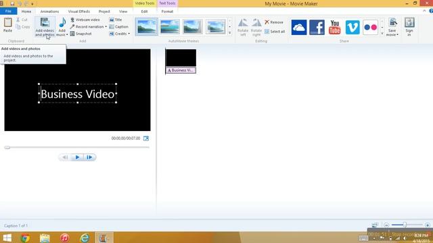The image size is (433, 243).
Task: Go to next frame
Action: (x=89, y=157)
